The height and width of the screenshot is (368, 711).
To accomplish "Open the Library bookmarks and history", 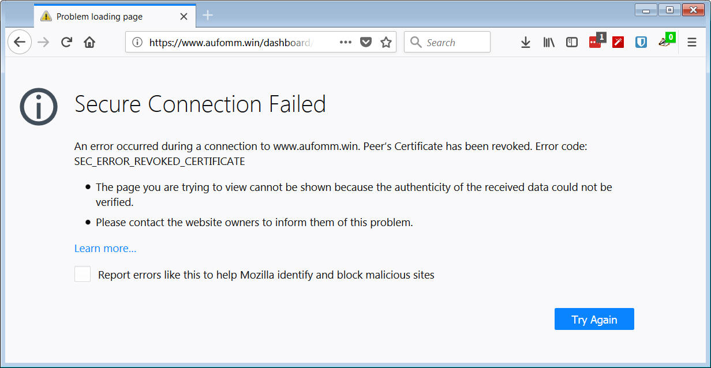I will [x=548, y=42].
